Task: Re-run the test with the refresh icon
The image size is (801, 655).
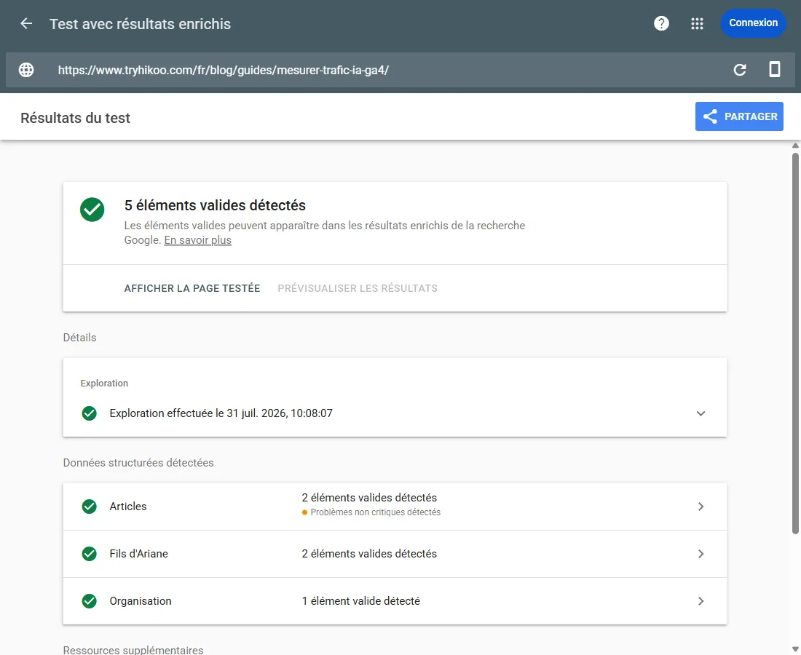Action: (740, 70)
